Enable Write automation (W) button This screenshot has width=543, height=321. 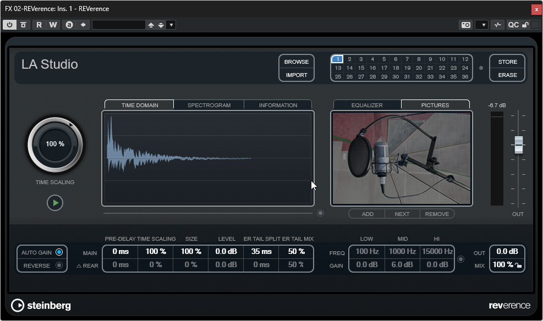coord(53,25)
